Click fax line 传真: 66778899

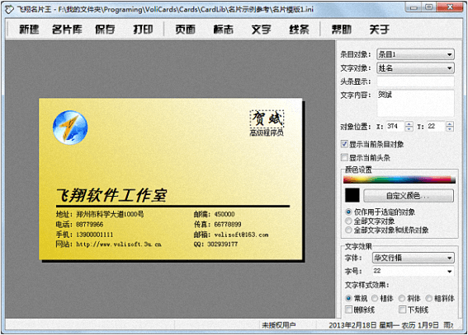218,225
